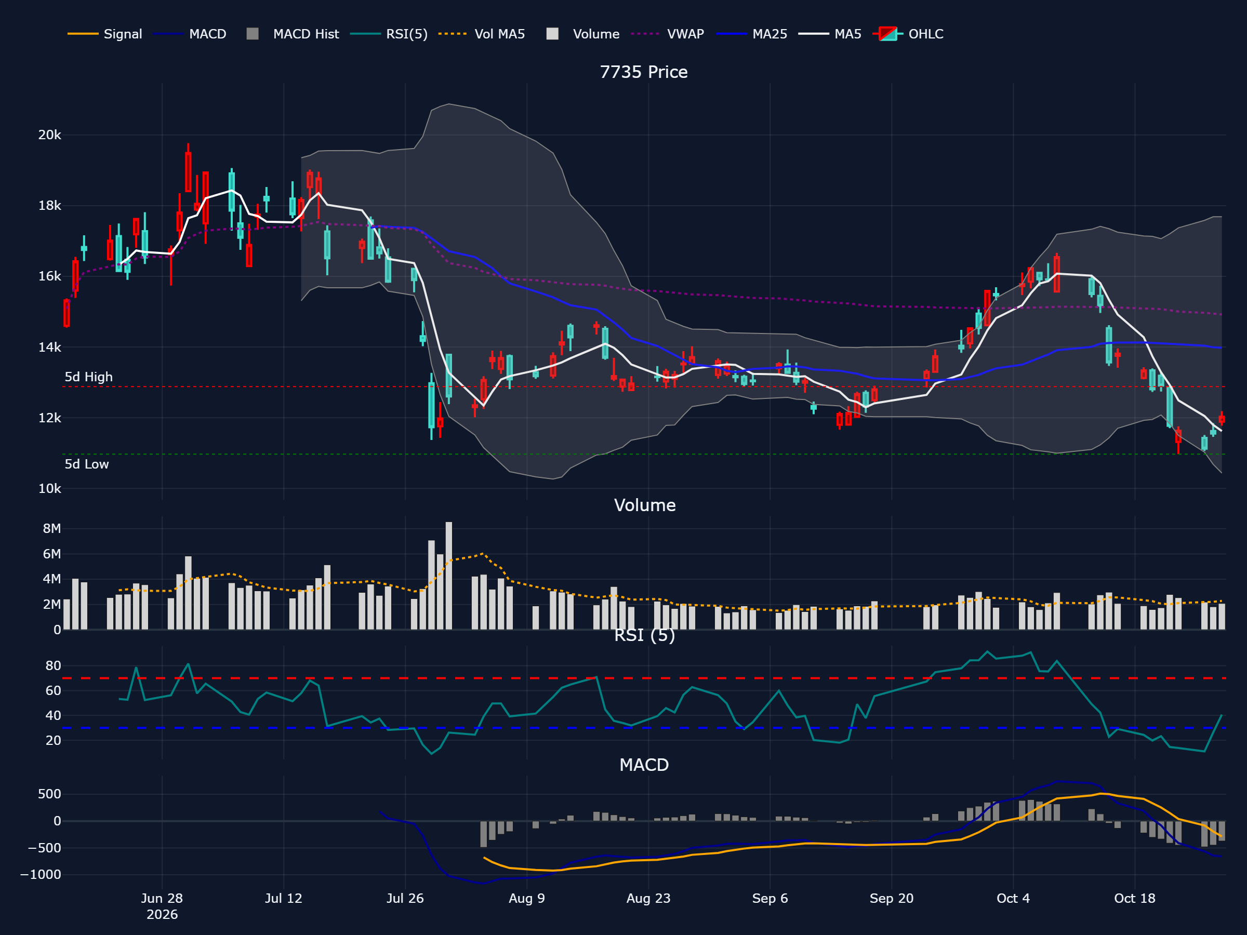
Task: Click the RSI(5) legend entry
Action: (x=389, y=34)
